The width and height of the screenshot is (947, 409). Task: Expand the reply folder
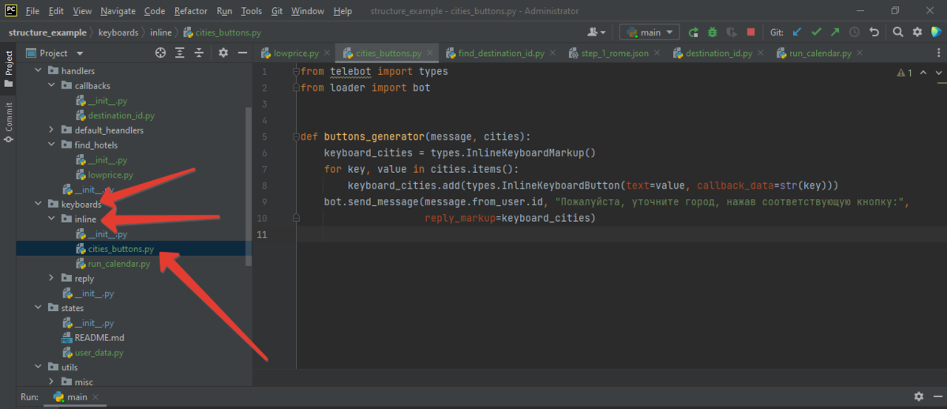[51, 278]
